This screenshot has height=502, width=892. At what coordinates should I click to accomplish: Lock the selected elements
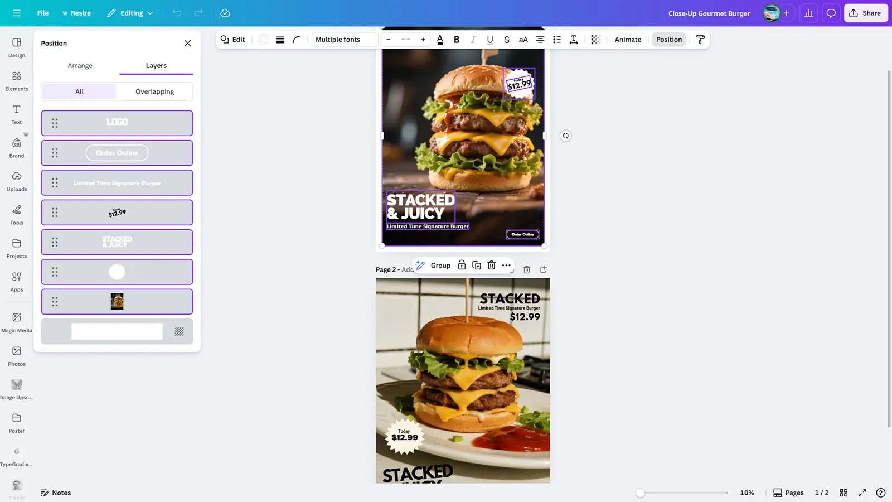point(462,266)
